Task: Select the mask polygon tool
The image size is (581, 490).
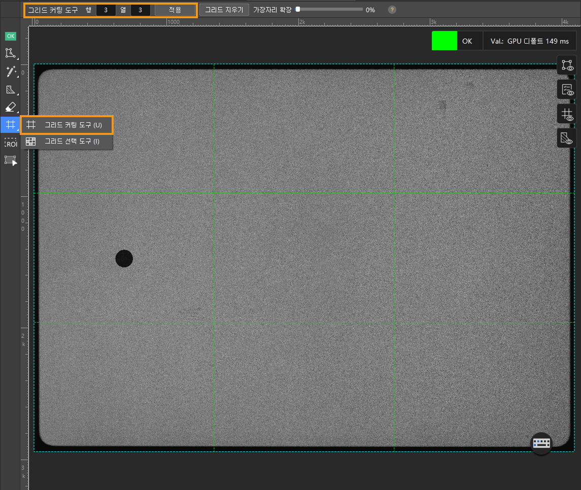Action: (10, 89)
